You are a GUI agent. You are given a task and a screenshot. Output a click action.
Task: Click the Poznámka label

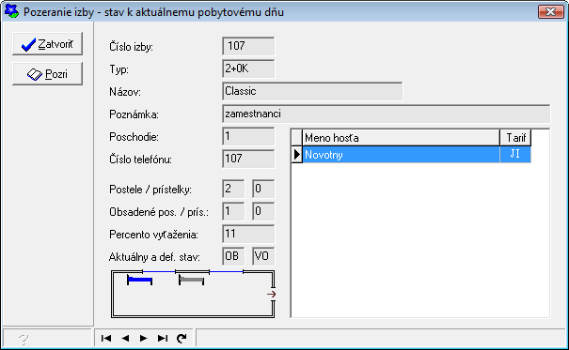point(134,114)
